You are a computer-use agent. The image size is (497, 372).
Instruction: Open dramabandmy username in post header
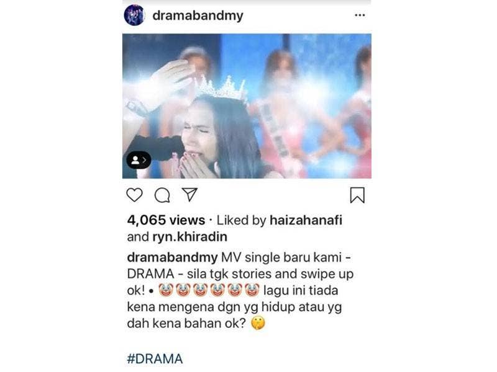click(198, 15)
